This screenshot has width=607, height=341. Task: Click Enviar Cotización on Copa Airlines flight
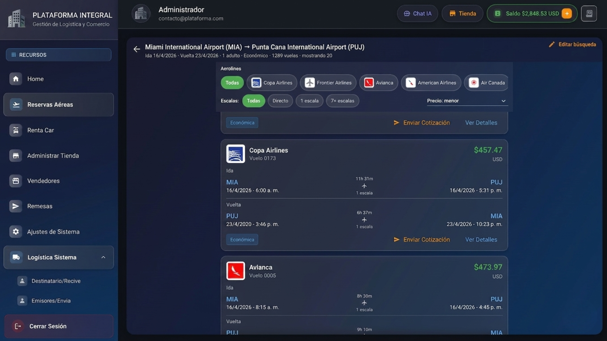point(422,240)
